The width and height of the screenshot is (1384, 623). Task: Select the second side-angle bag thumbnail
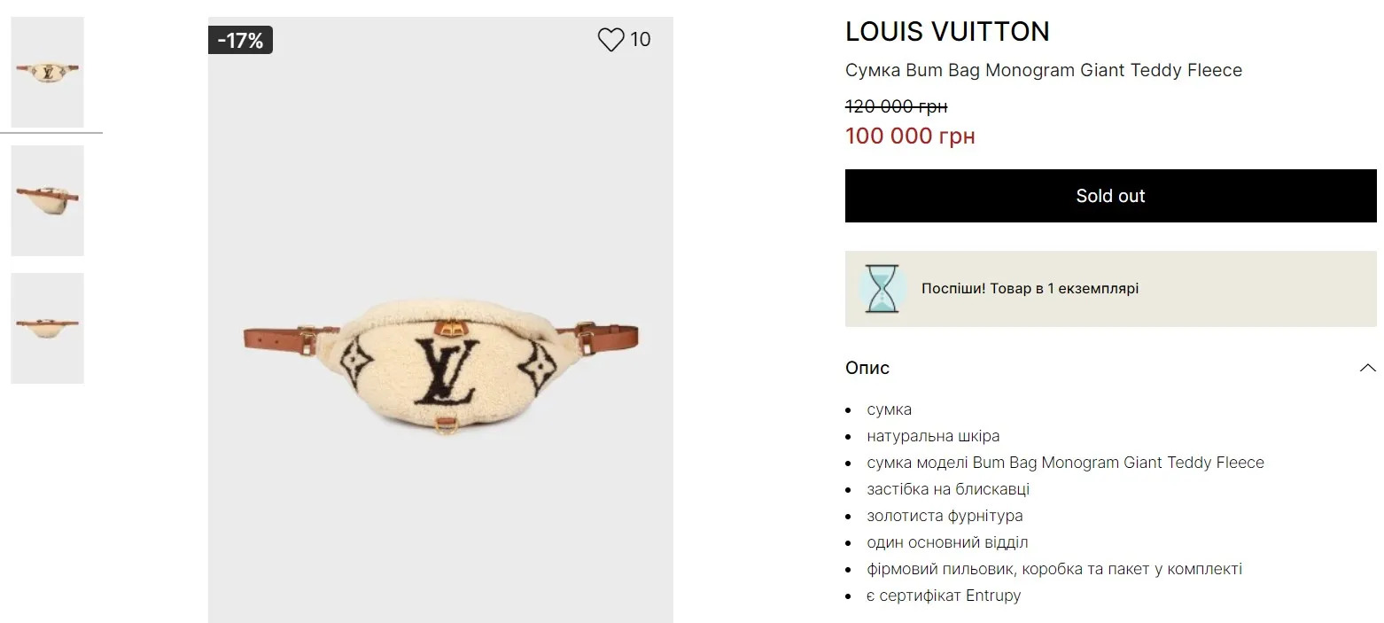48,200
